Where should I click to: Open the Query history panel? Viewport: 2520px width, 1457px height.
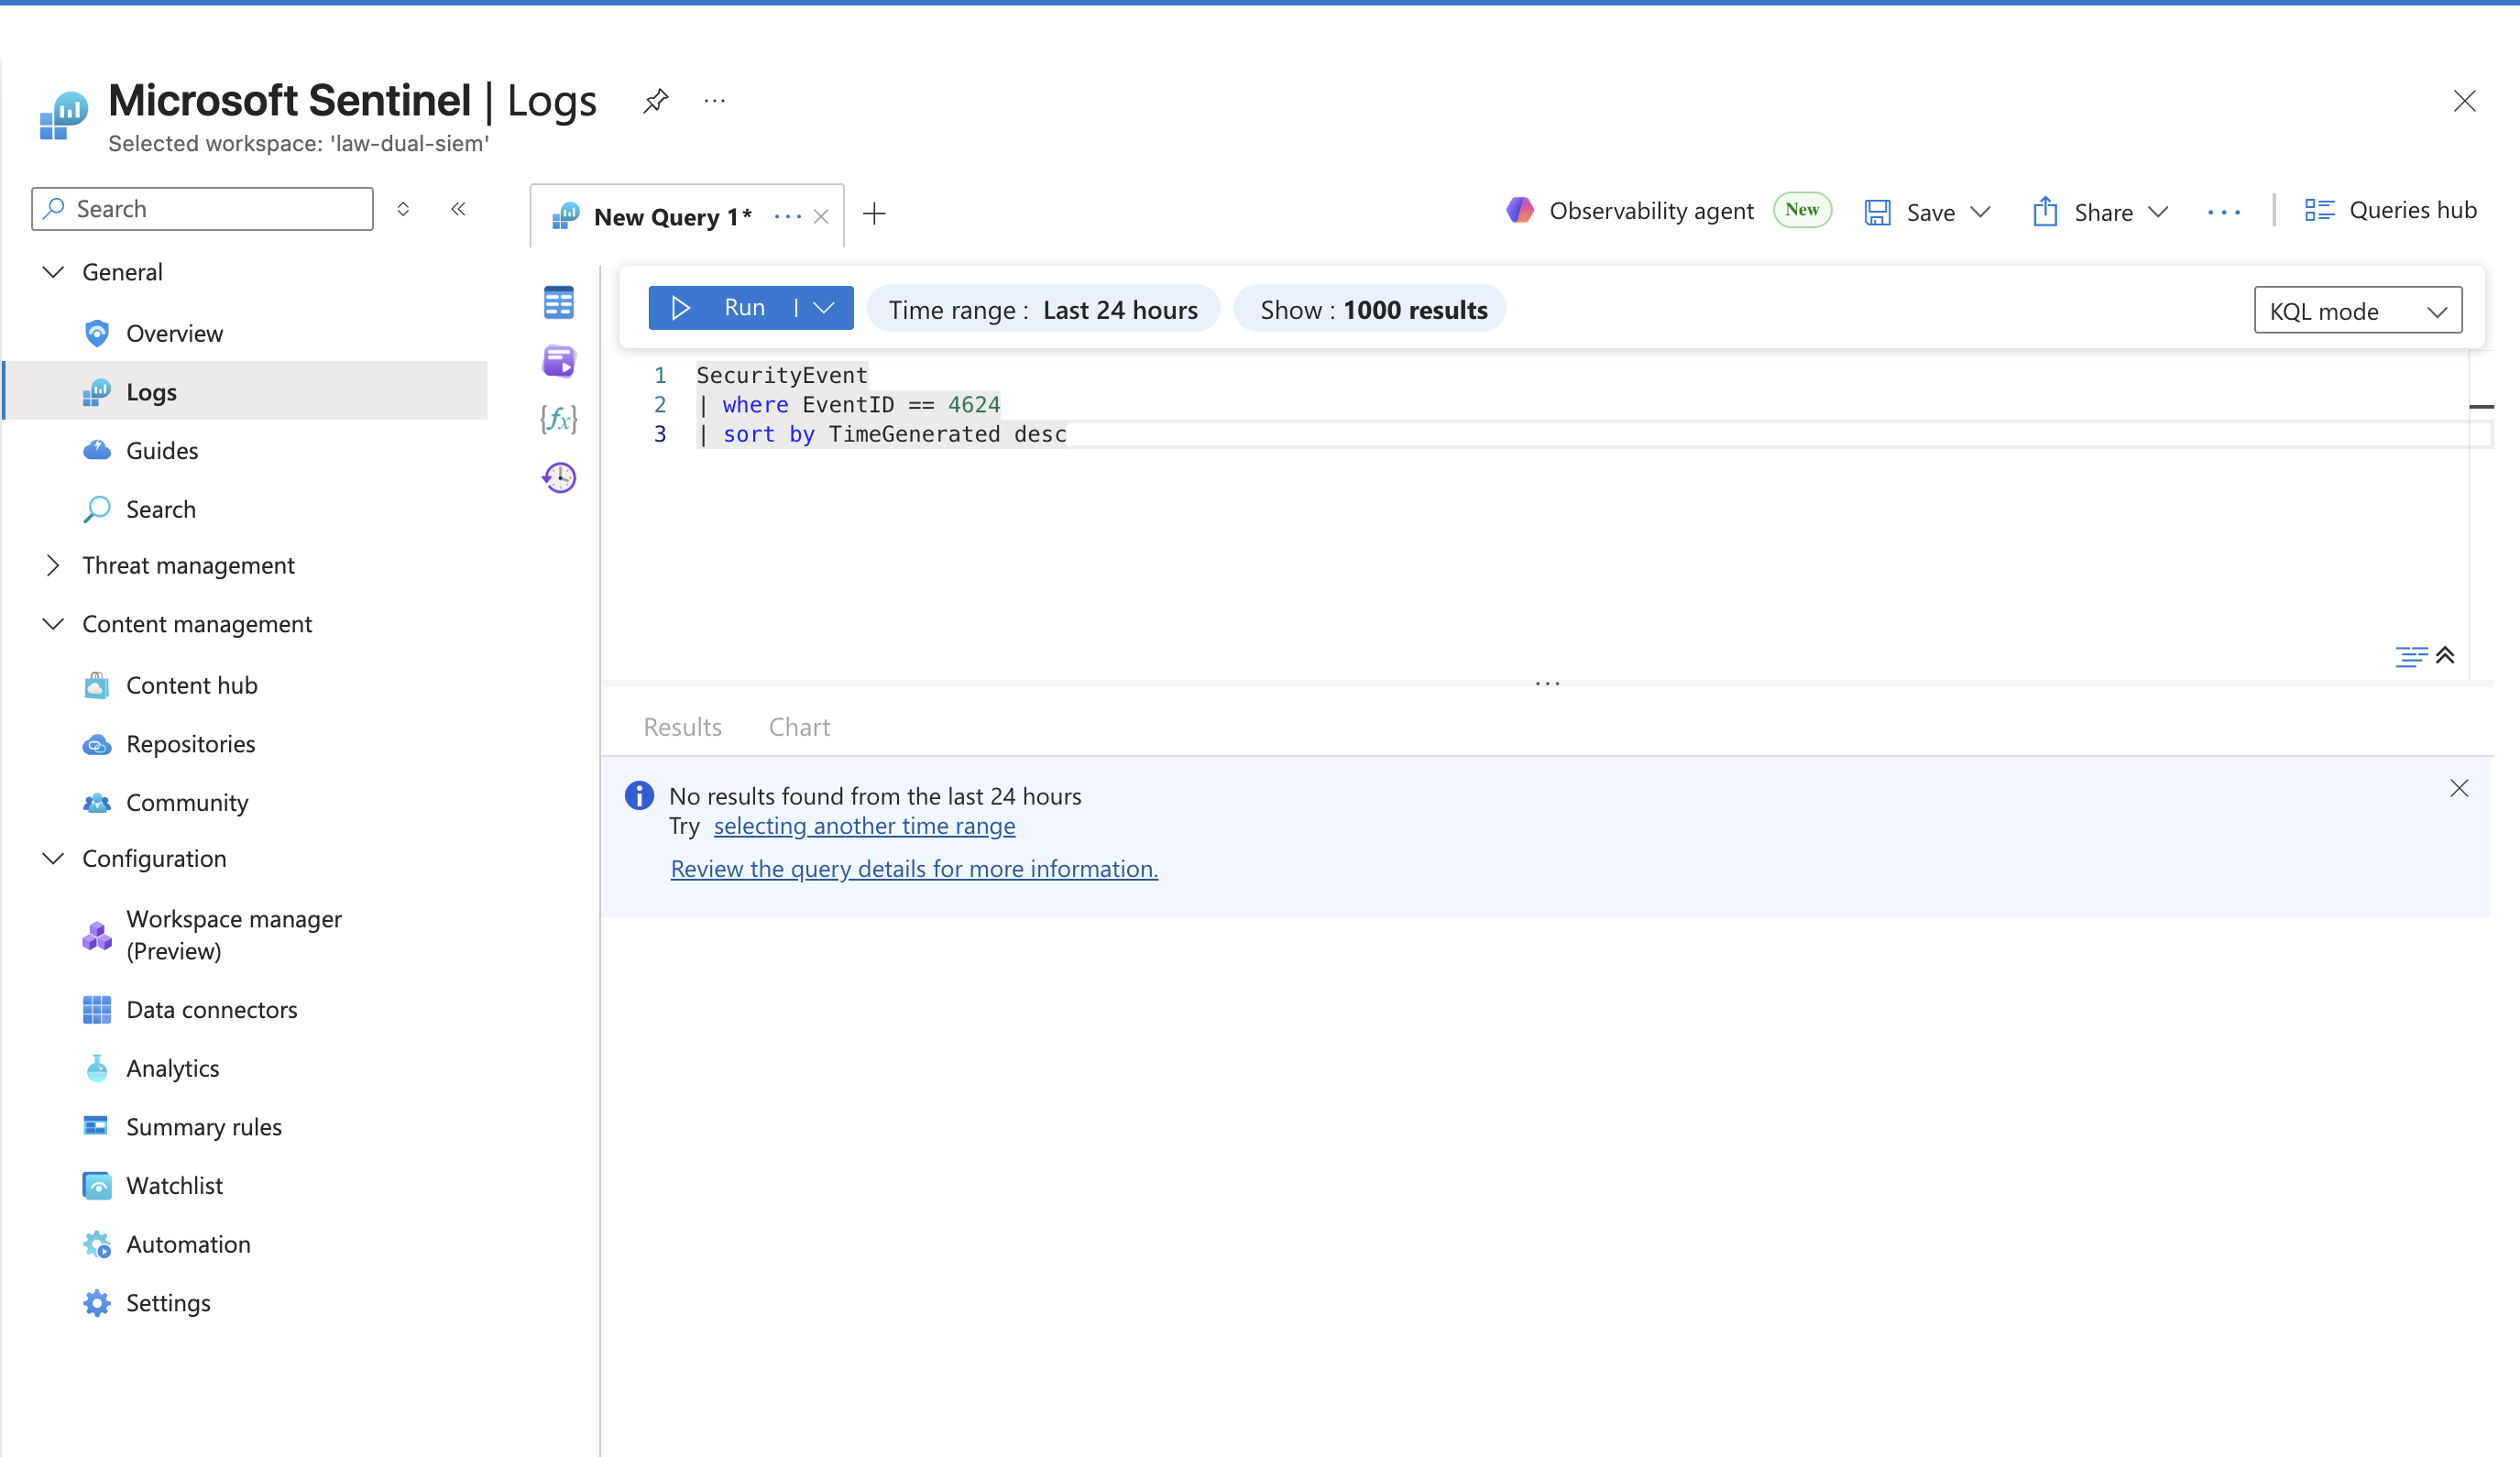click(x=559, y=477)
